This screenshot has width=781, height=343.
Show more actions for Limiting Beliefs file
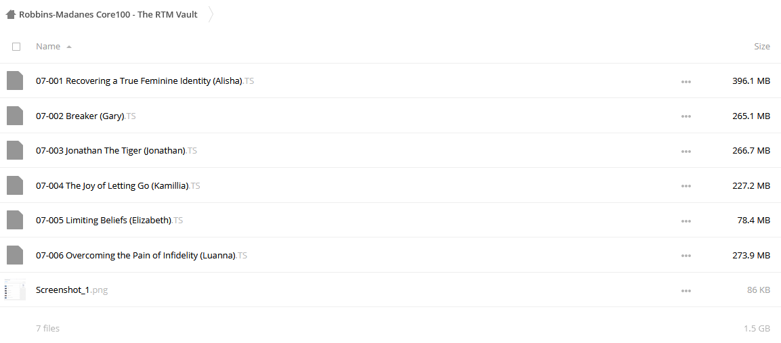(686, 221)
